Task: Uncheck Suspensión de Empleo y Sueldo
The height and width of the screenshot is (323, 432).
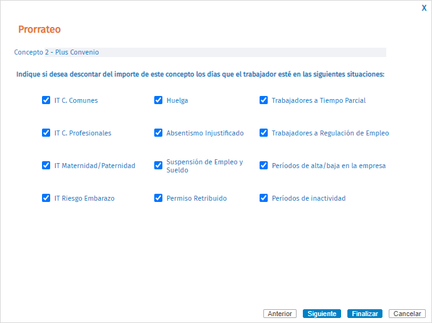Action: 158,166
